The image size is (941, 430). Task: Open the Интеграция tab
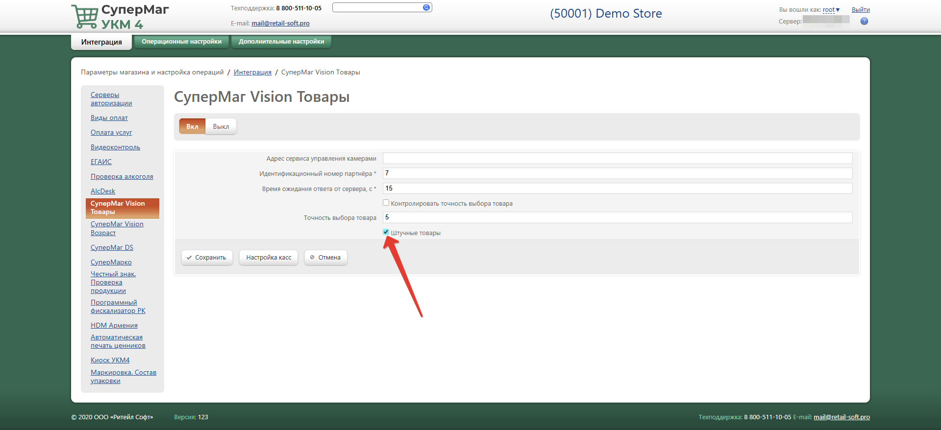101,42
